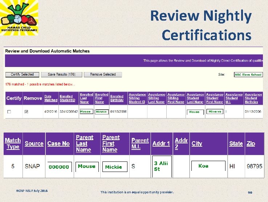Click the Case No column header
268x202 pixels.
pyautogui.click(x=58, y=143)
